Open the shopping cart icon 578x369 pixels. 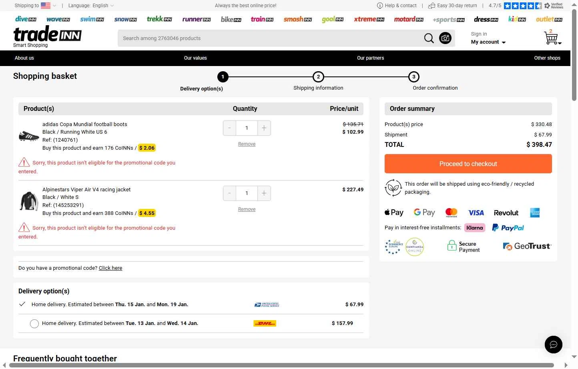click(x=552, y=37)
